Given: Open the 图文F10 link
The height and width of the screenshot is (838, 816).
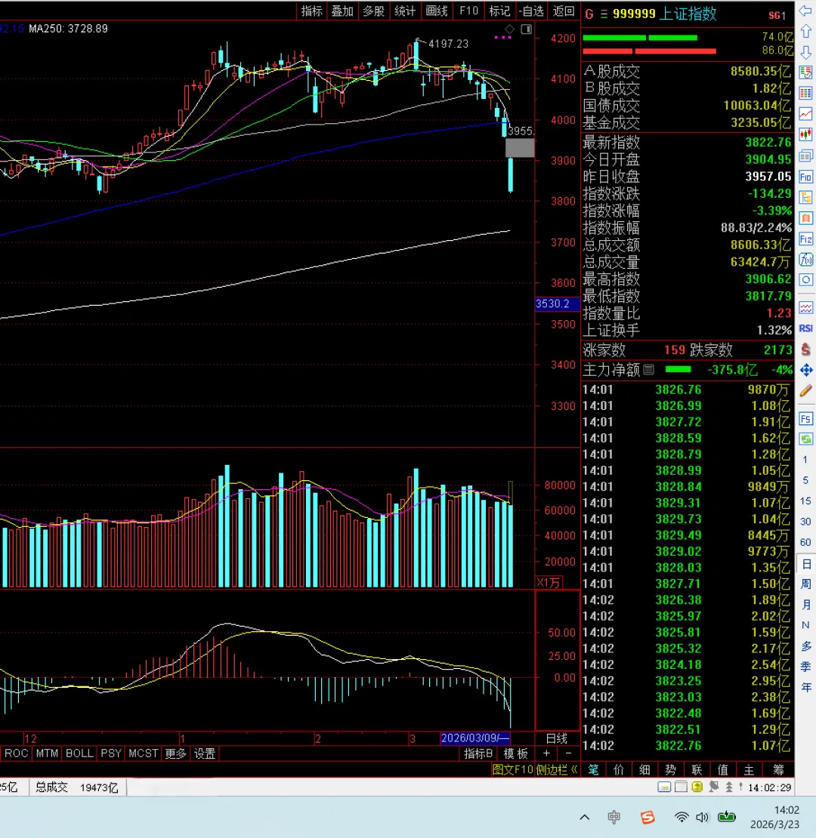Looking at the screenshot, I should 513,769.
